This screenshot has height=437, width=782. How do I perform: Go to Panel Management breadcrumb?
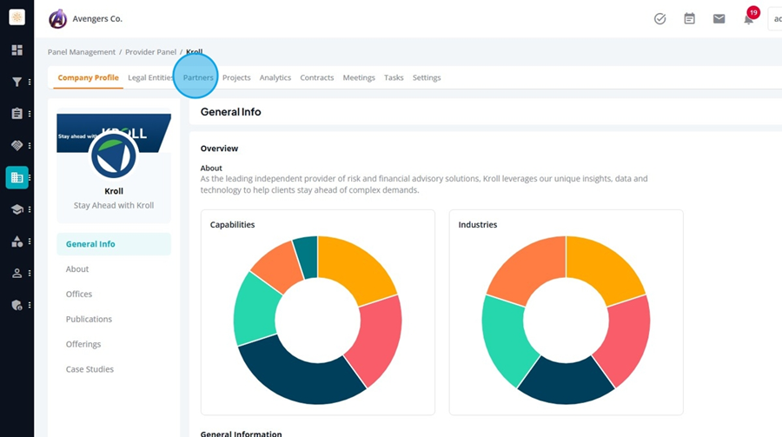(82, 52)
